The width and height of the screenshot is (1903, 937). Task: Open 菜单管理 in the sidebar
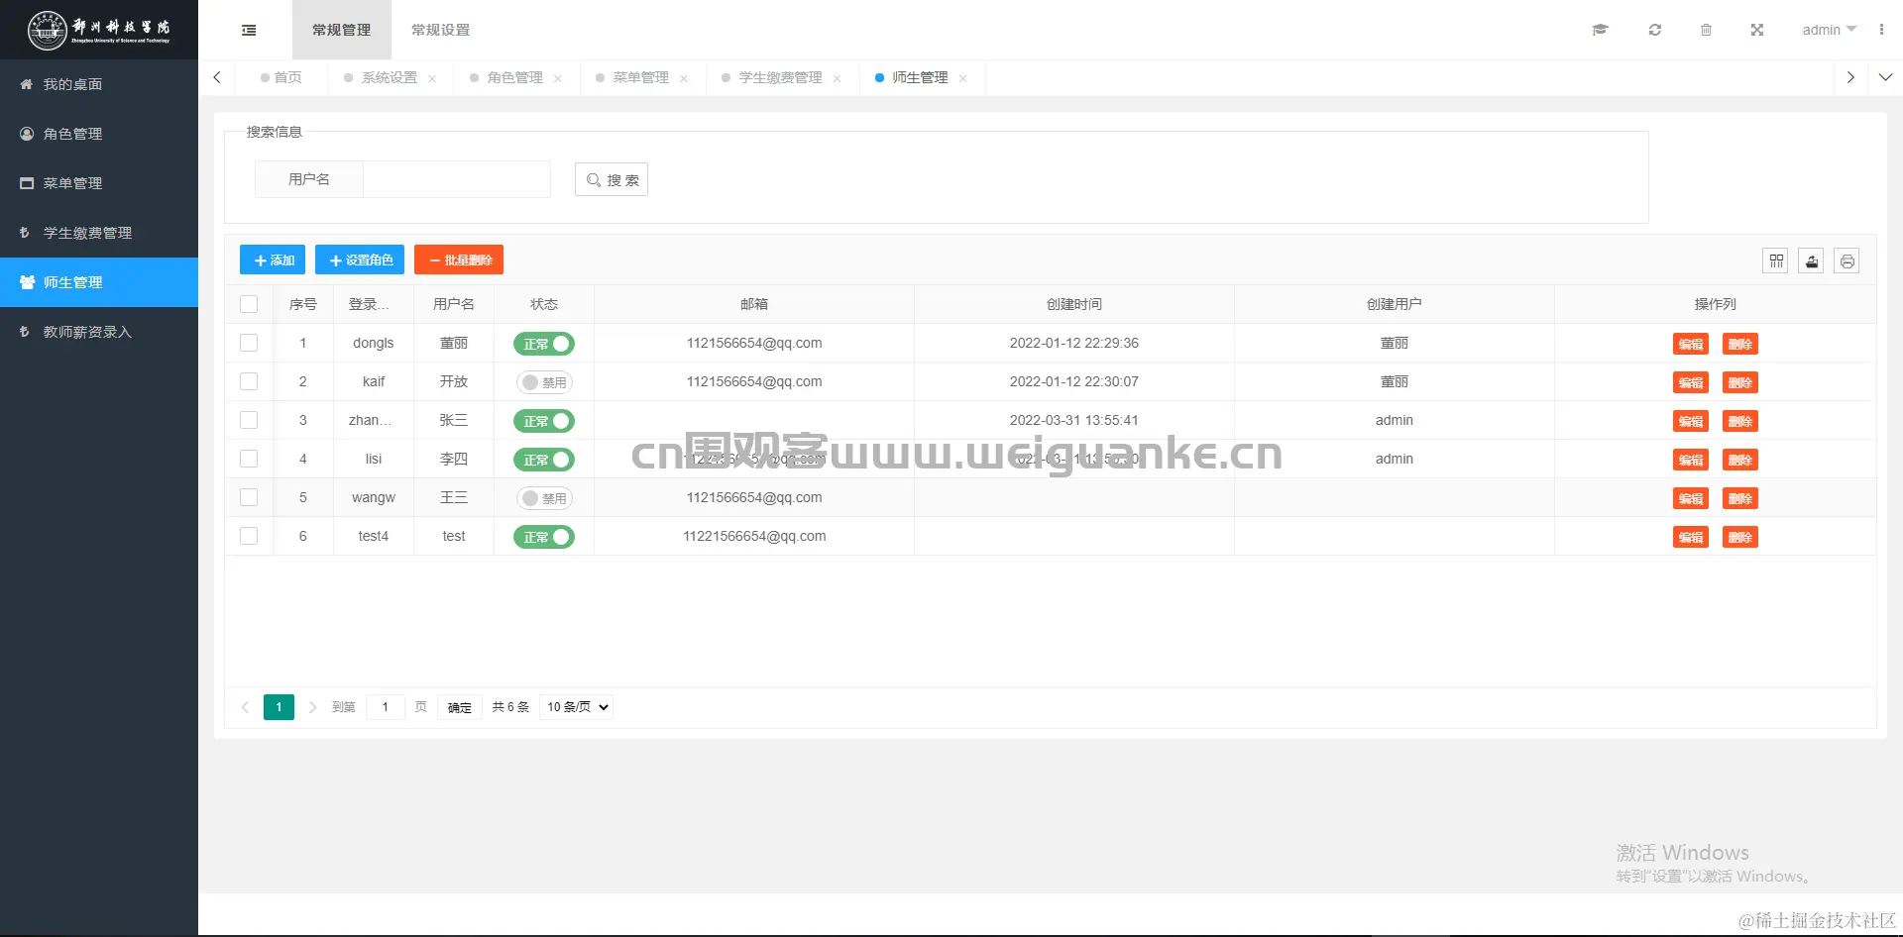pos(99,183)
